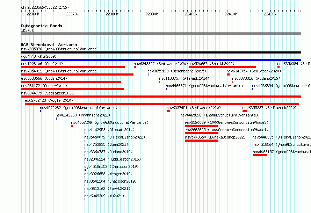
Task: Open nsv6344779 (Sedlazeck2020) entry
Action: (48, 93)
